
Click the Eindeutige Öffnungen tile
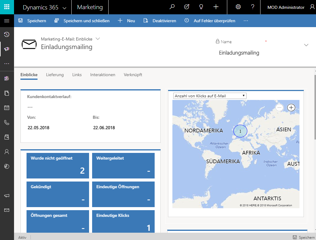[123, 194]
